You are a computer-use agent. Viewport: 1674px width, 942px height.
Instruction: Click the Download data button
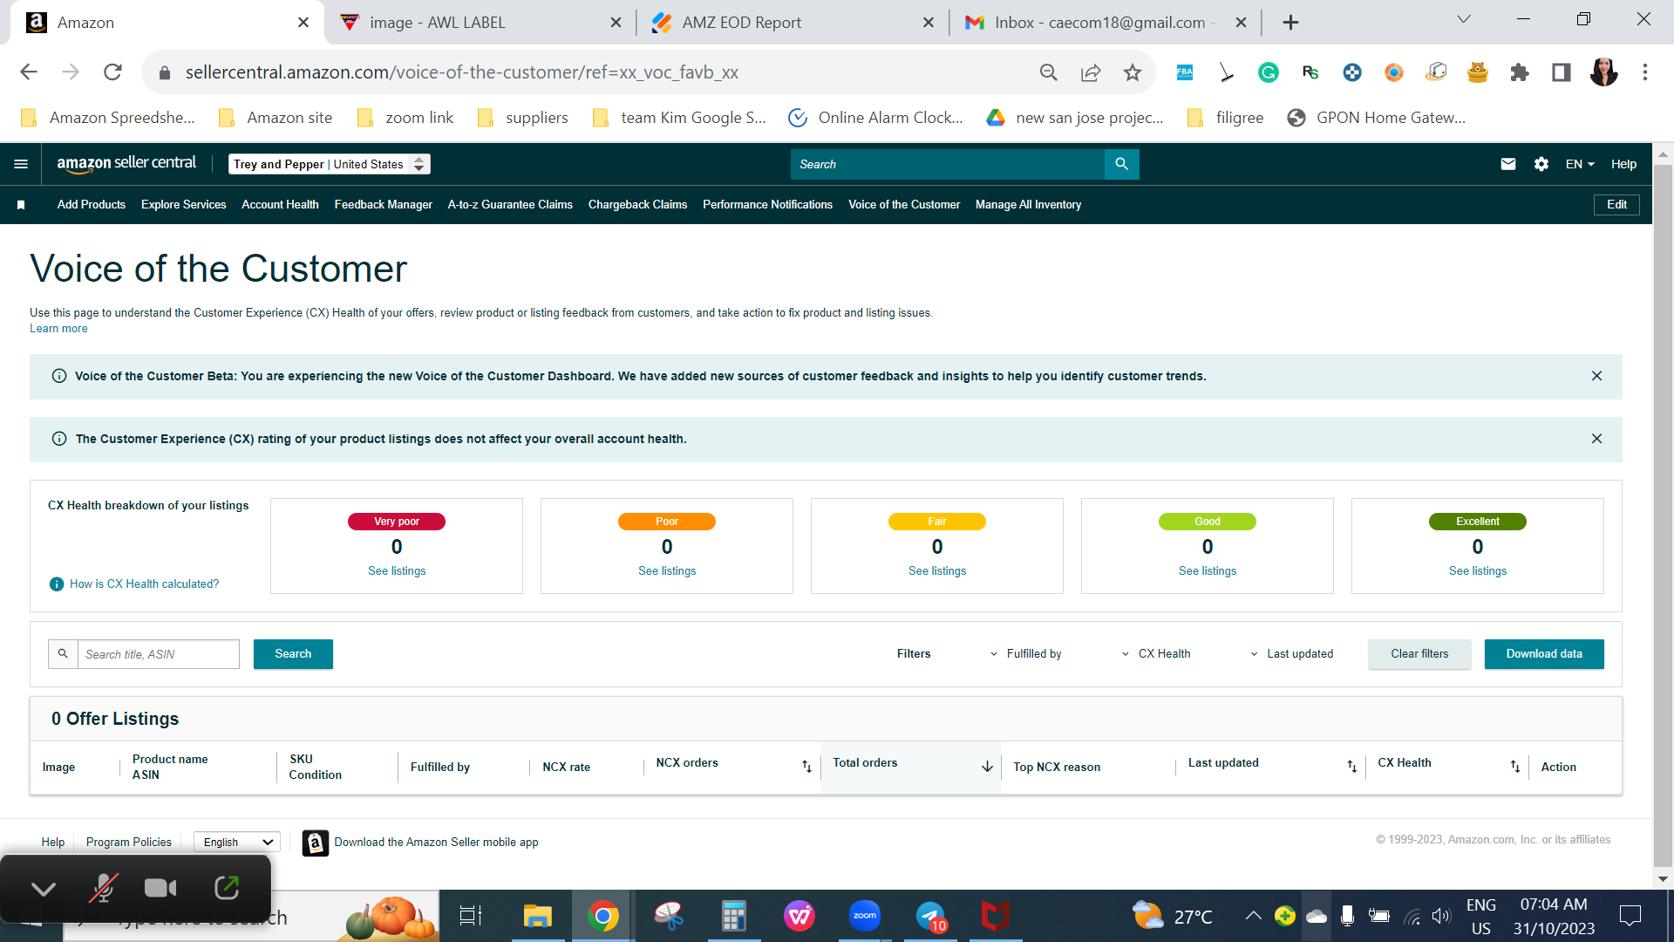pos(1544,654)
